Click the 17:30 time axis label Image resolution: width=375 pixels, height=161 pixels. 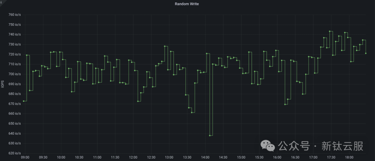click(331, 158)
